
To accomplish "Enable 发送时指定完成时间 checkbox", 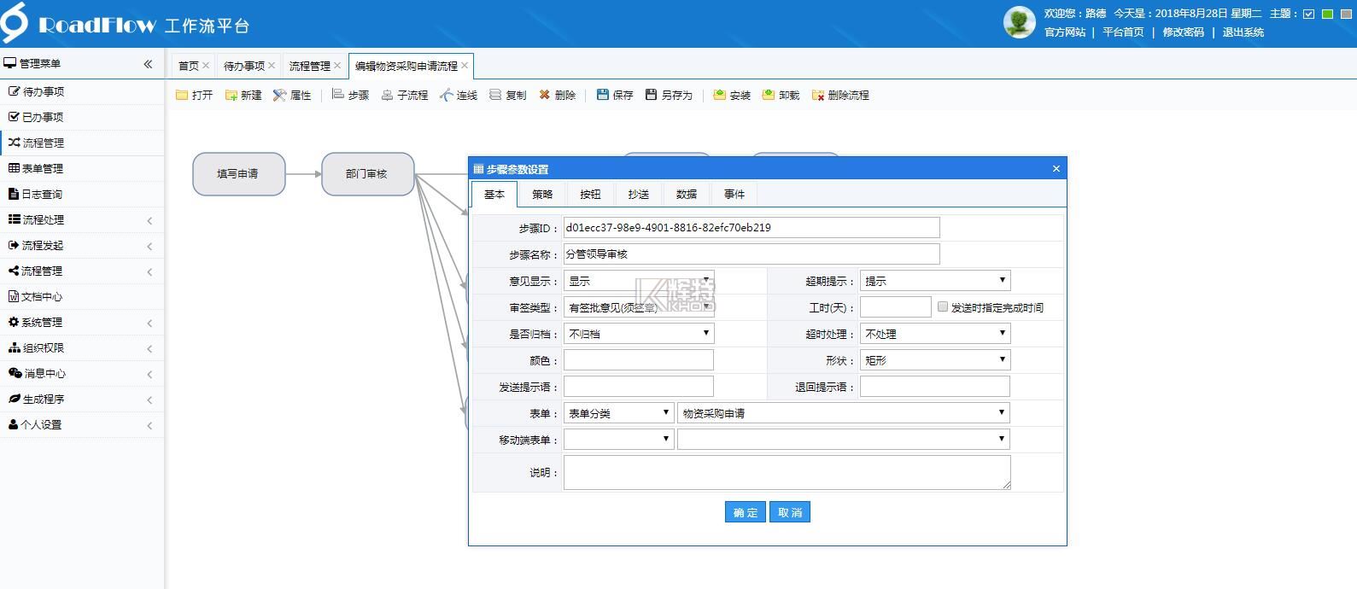I will coord(943,306).
